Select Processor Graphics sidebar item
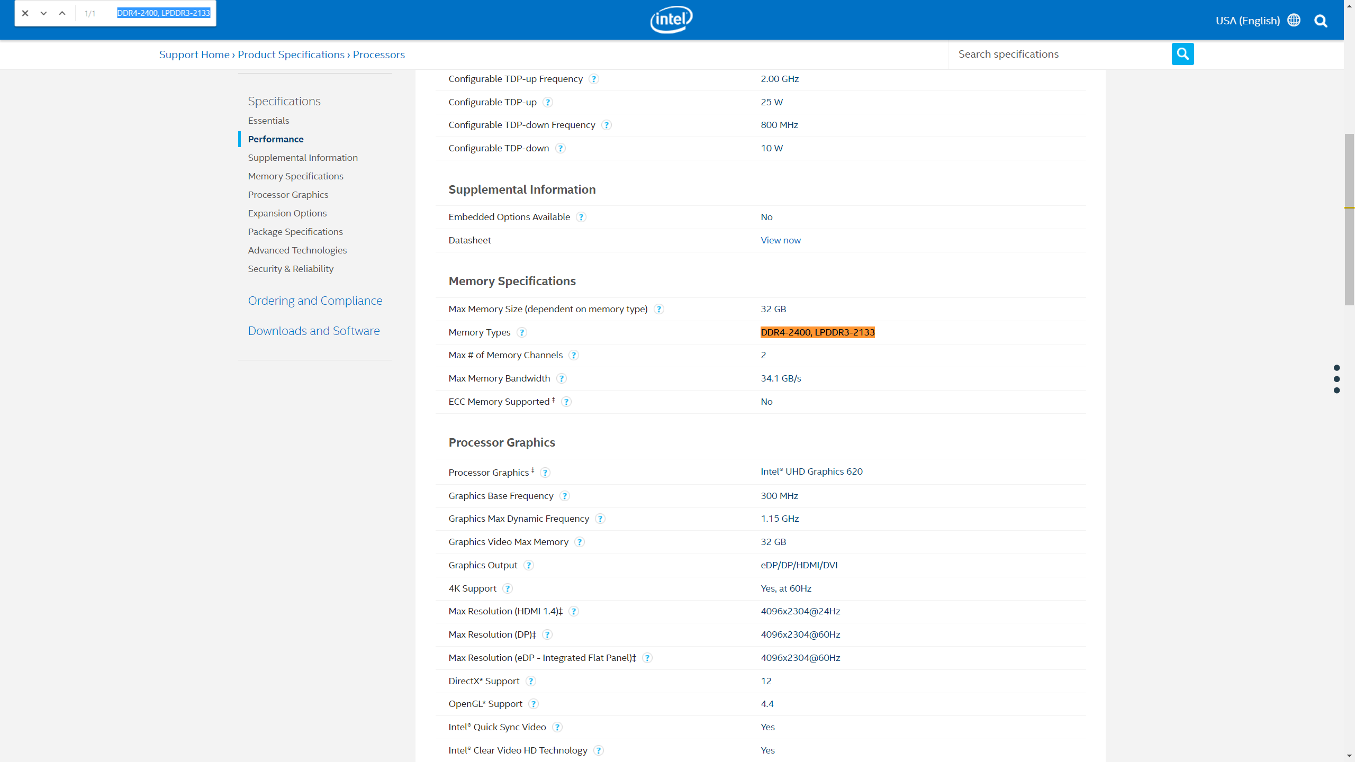 point(288,195)
